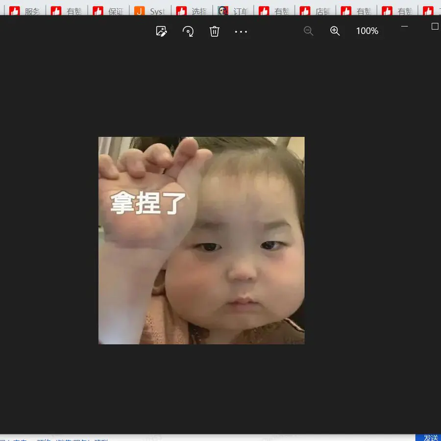Image resolution: width=441 pixels, height=441 pixels.
Task: Click the red thumbs-up icon on 店铺 tab
Action: [305, 11]
